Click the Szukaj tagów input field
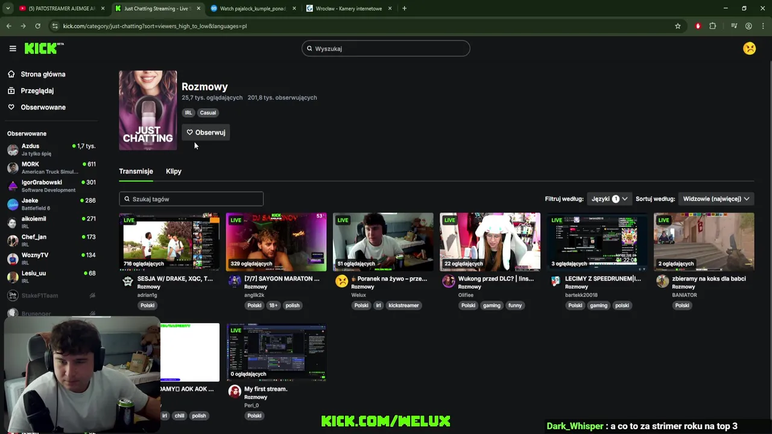 [x=191, y=199]
